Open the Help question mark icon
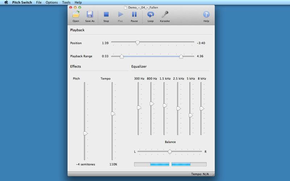This screenshot has width=290, height=181. click(206, 14)
